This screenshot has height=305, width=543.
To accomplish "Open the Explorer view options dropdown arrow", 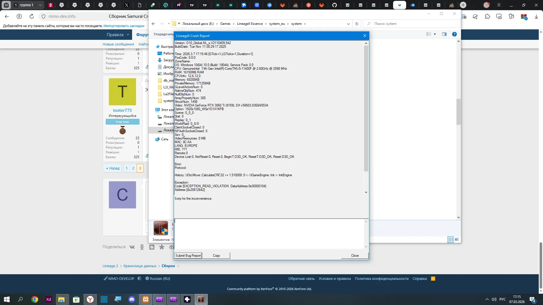I will click(435, 34).
